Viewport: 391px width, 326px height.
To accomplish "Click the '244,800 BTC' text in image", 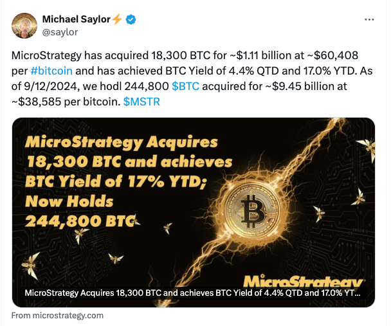I will point(79,222).
